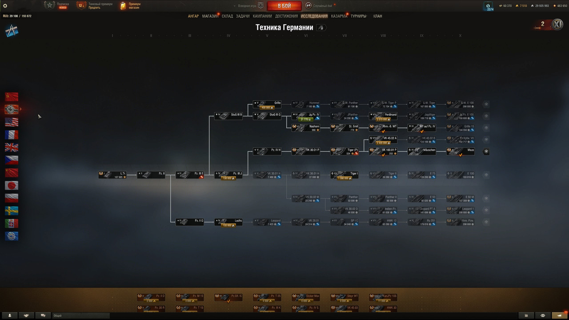Select the StuG III B tank node
Viewport: 569px width, 320px height.
pyautogui.click(x=228, y=116)
